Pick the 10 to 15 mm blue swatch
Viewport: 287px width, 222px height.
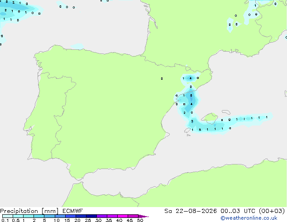coord(60,216)
